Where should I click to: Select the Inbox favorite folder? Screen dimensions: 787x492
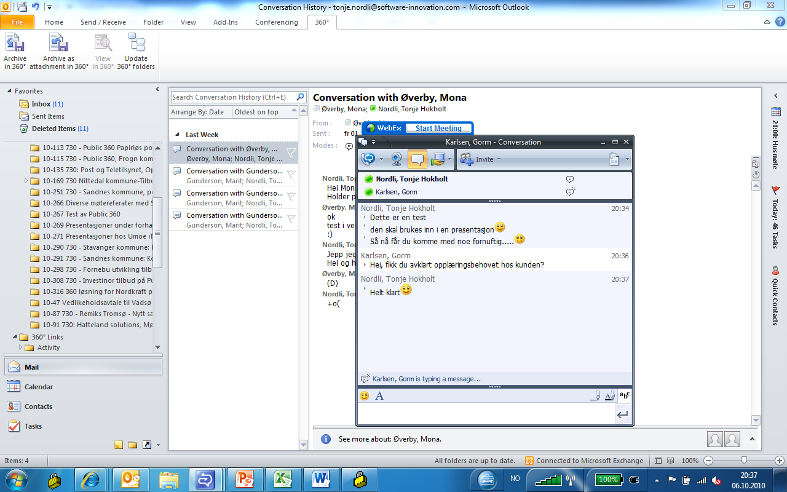tap(41, 104)
